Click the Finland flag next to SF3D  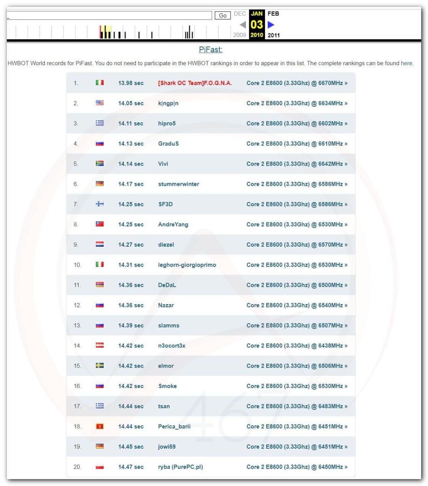(x=100, y=204)
